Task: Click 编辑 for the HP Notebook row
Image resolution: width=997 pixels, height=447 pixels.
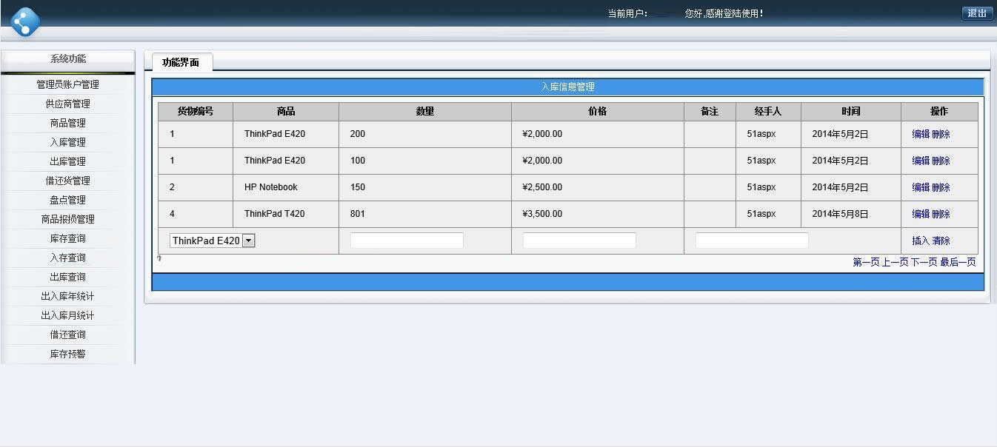Action: point(921,187)
